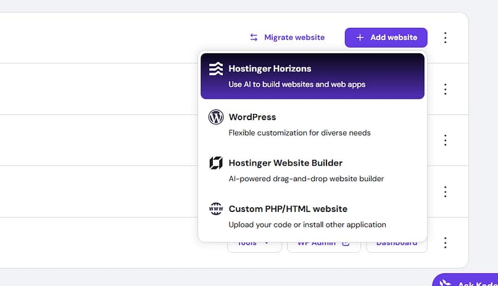Go to the Dashboard button
This screenshot has height=286, width=498.
(396, 244)
